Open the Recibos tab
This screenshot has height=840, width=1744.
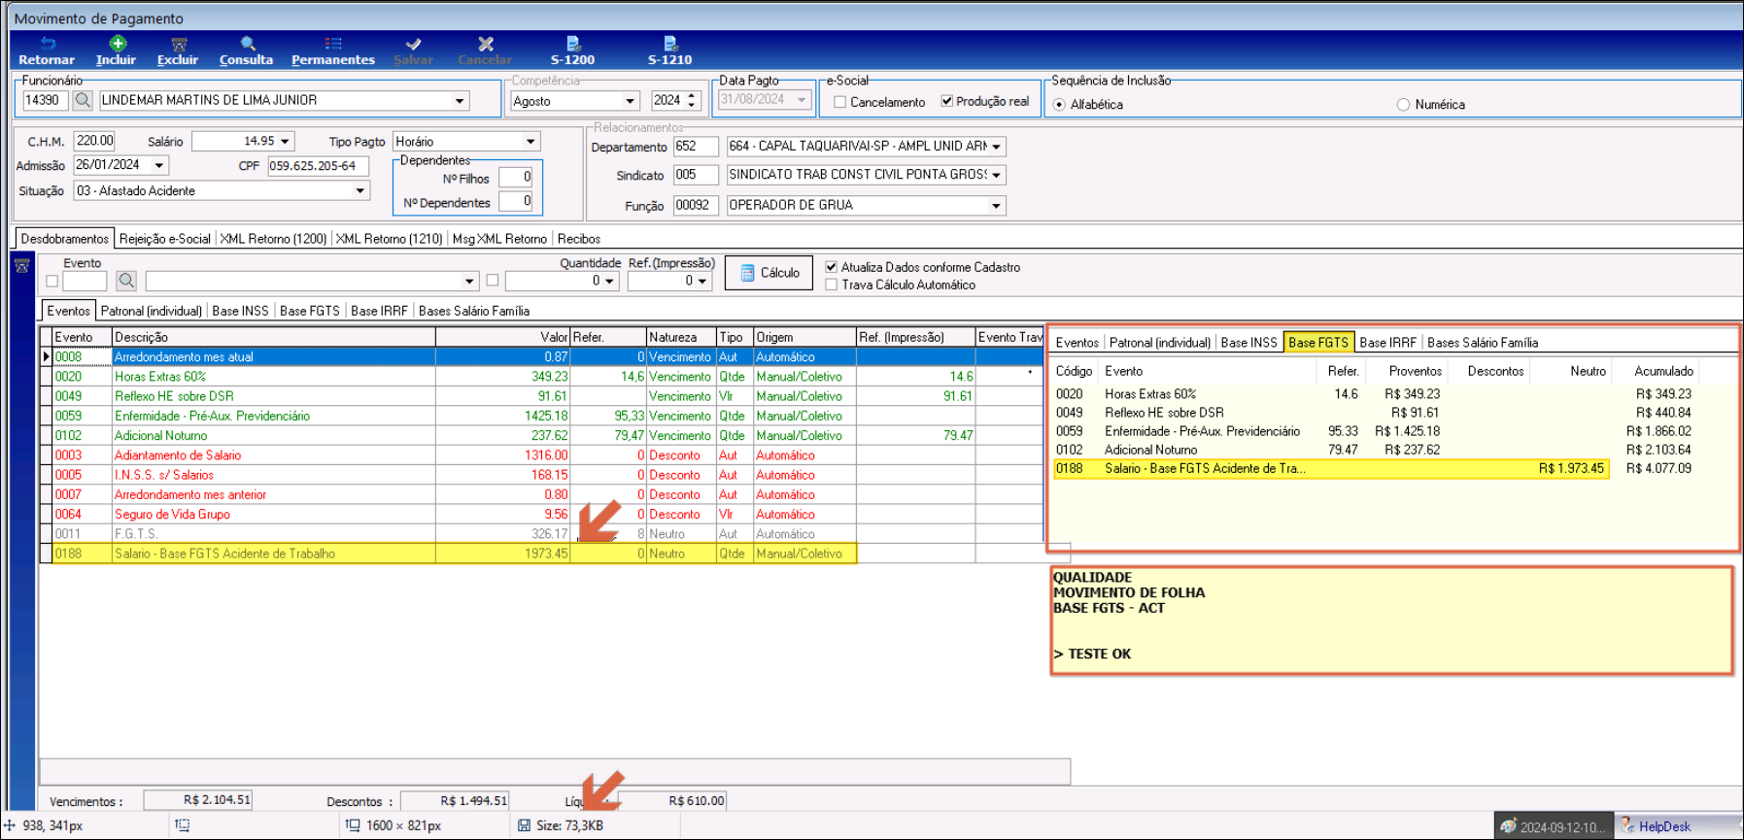pyautogui.click(x=579, y=239)
